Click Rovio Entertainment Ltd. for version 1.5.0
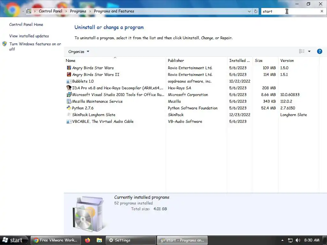 [x=190, y=68]
